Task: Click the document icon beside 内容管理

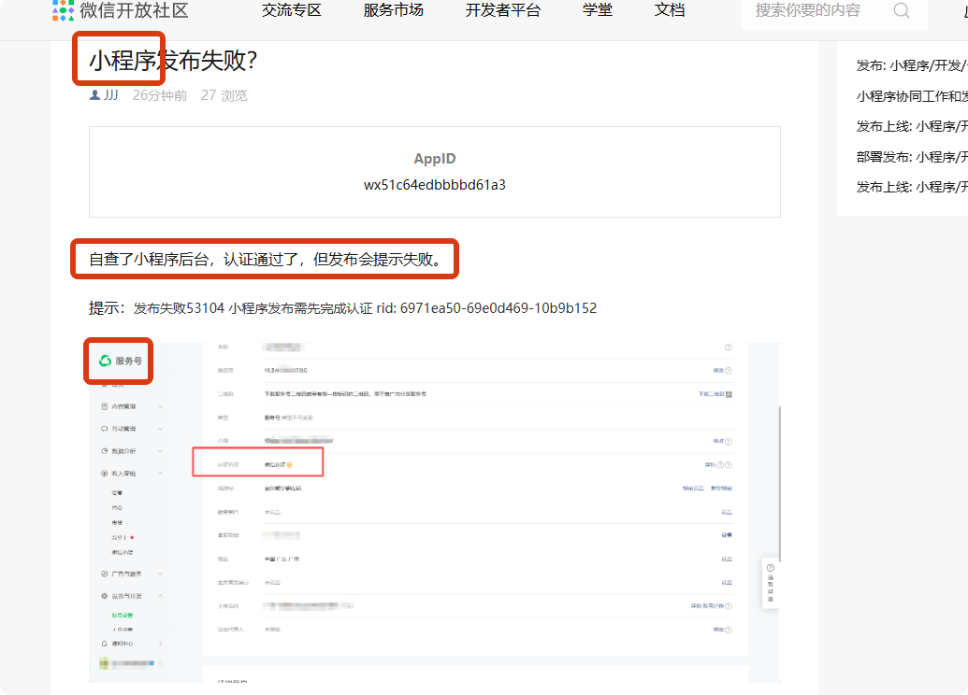Action: click(105, 406)
